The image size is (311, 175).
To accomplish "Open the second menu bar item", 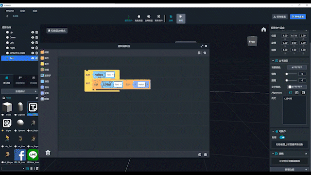I will click(22, 11).
